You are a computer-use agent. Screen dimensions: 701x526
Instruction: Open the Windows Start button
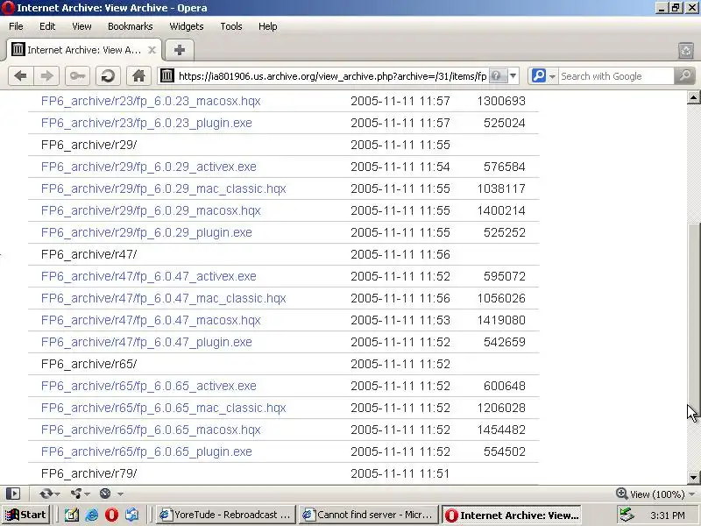[x=25, y=515]
